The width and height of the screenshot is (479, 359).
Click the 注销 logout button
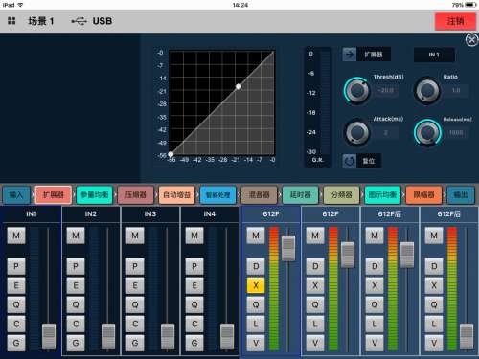pos(455,21)
